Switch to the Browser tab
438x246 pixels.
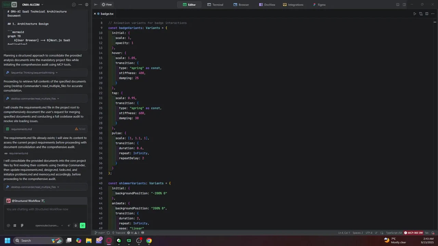[x=241, y=5]
